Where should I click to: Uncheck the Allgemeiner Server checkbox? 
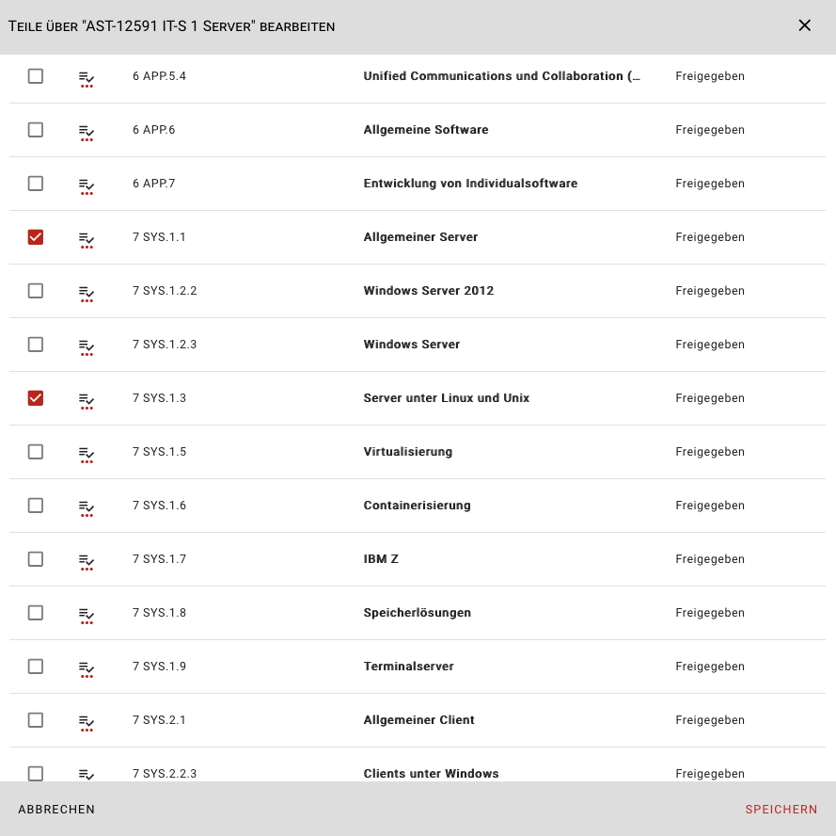(36, 237)
